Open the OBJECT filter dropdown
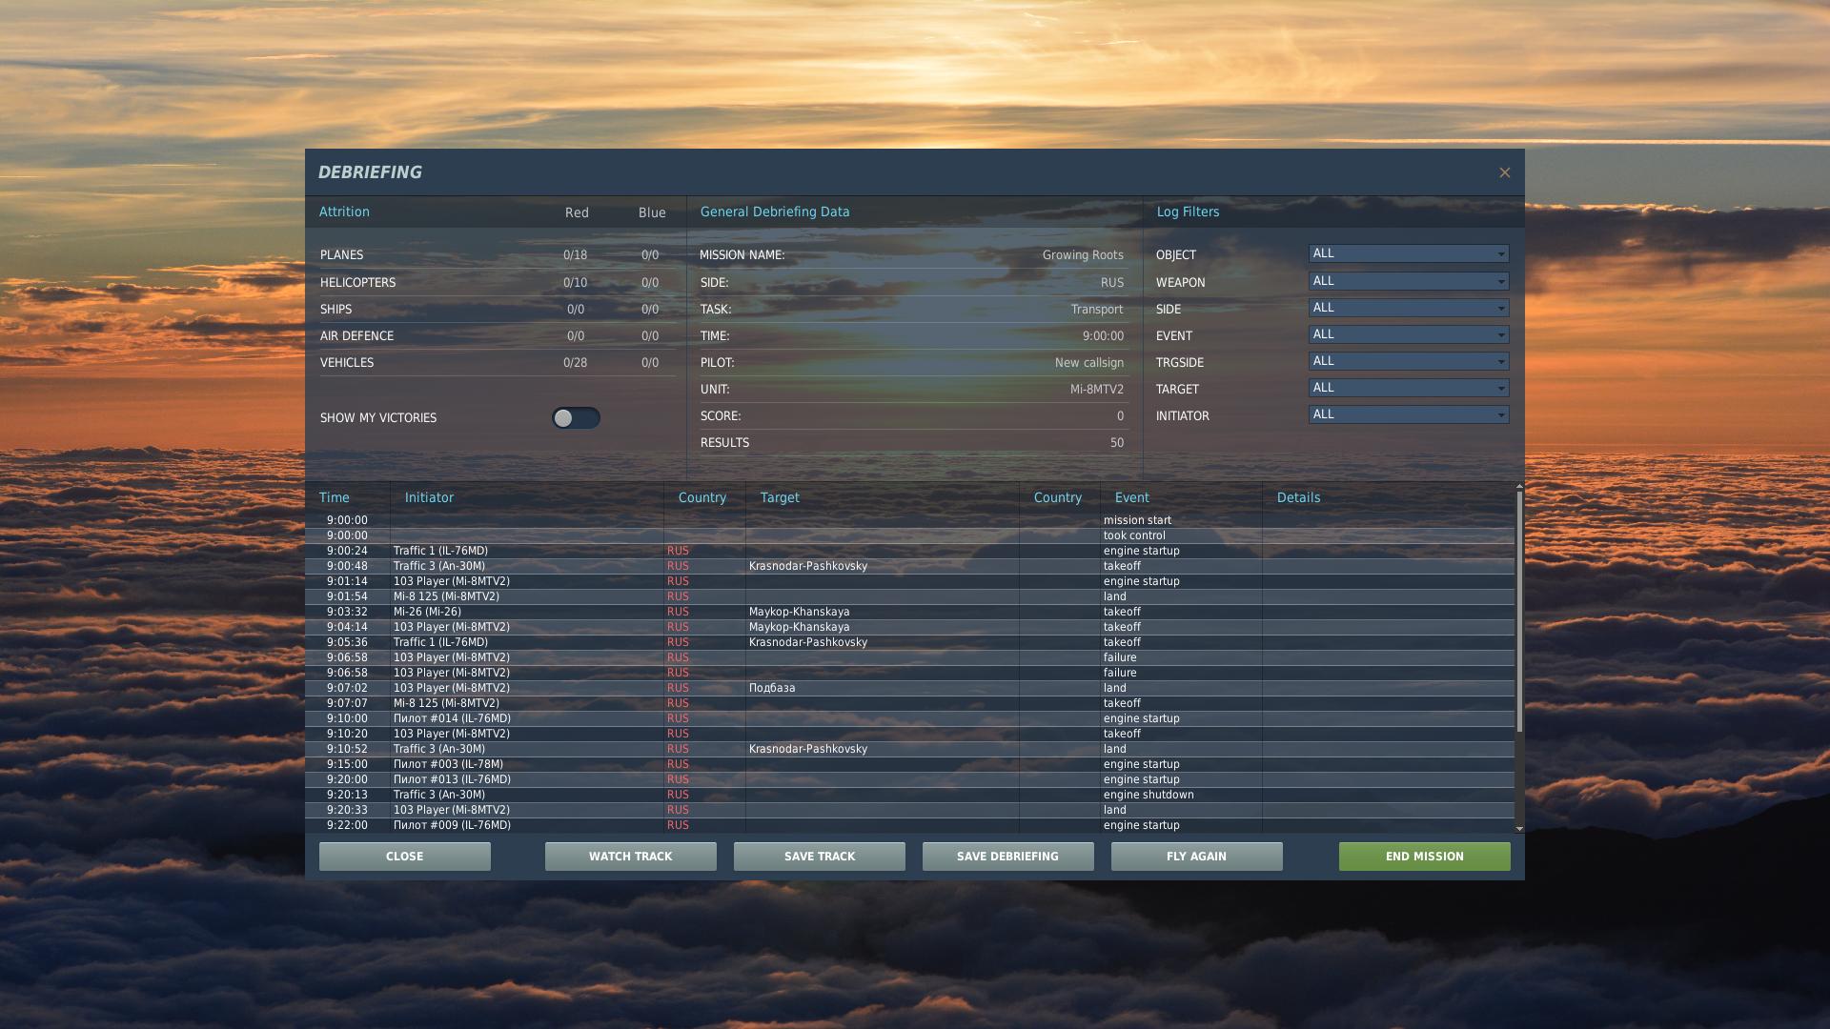1830x1029 pixels. click(1408, 253)
